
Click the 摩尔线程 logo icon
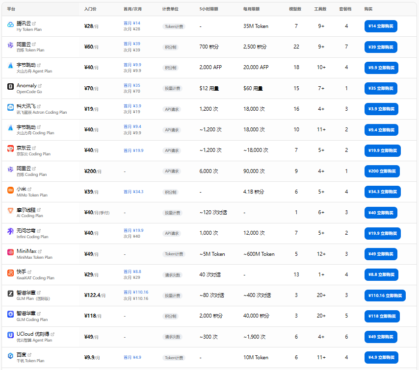[x=10, y=211]
